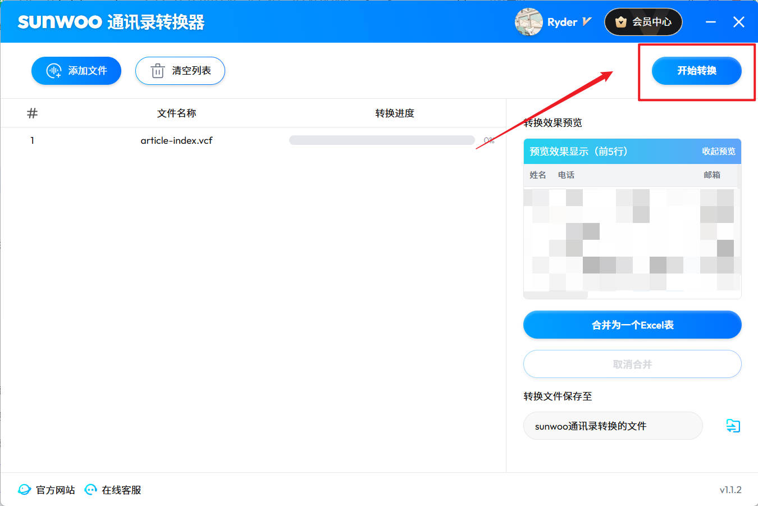Image resolution: width=758 pixels, height=506 pixels.
Task: Merge into one Excel sheet 合并为一个Excel表
Action: (632, 325)
